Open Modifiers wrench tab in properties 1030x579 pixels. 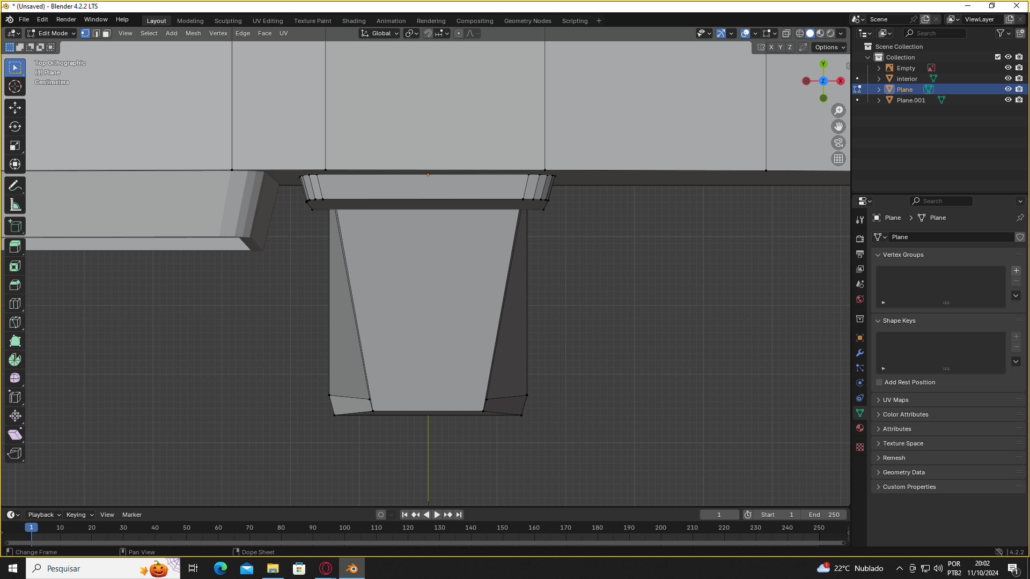point(860,353)
